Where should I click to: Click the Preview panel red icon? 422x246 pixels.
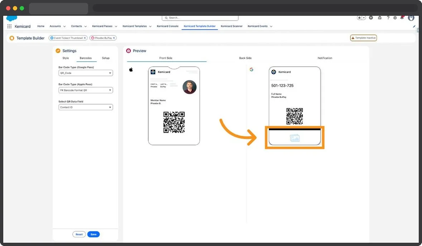pyautogui.click(x=128, y=50)
